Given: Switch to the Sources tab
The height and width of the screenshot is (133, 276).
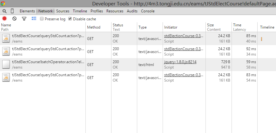Looking at the screenshot, I should [63, 11].
